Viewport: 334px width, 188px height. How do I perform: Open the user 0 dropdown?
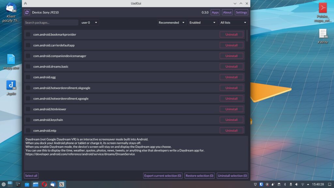(89, 23)
